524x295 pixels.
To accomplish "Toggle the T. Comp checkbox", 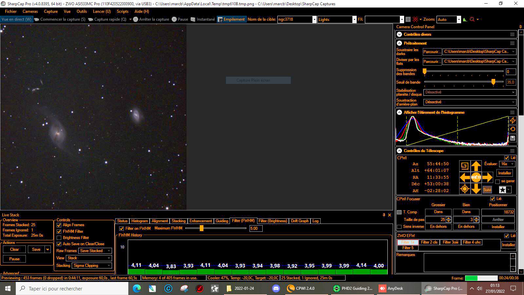I will click(x=399, y=212).
